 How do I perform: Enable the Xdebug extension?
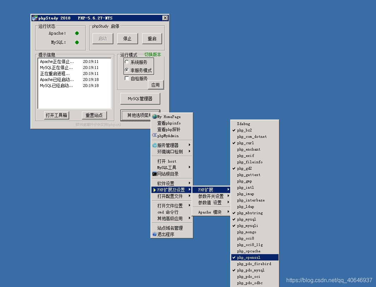255,124
